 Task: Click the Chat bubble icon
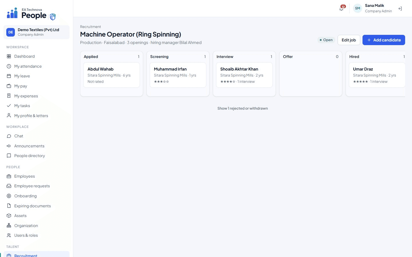pos(9,136)
